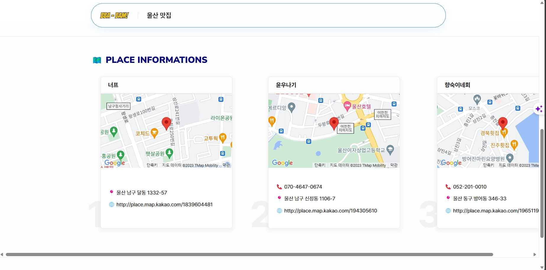Click the red location pin on 너프 map
Viewport: 546px width, 270px height.
[166, 123]
